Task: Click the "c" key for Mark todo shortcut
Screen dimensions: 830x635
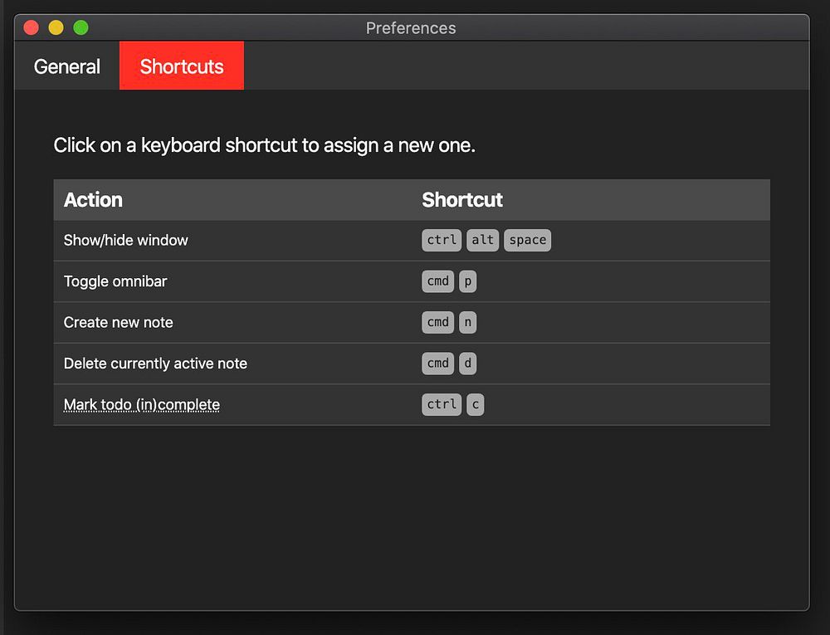Action: point(475,404)
